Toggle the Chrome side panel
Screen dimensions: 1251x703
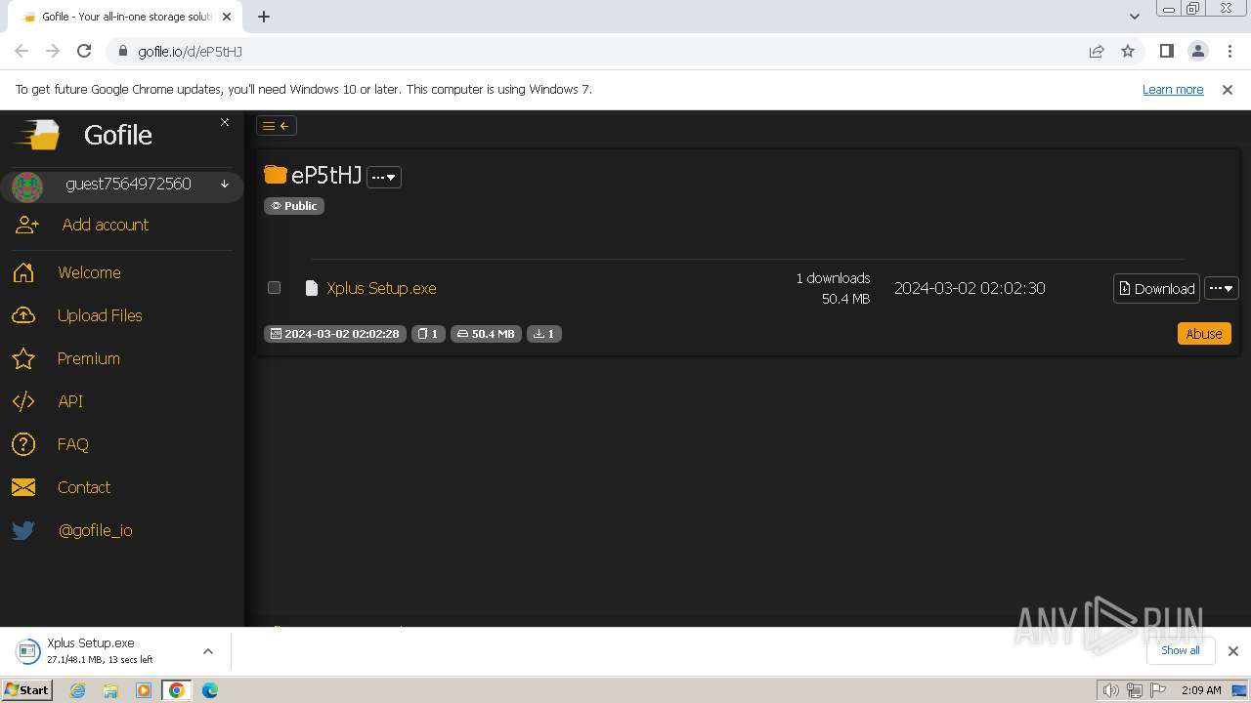1167,51
